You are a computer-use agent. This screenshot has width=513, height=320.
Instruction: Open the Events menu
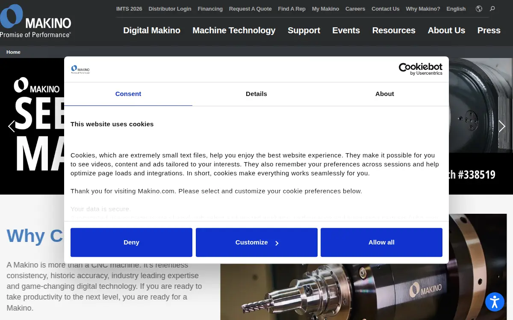click(346, 30)
